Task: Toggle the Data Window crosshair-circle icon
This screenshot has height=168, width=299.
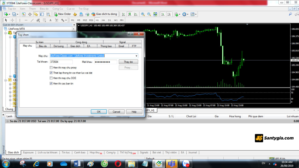Action: click(x=30, y=14)
